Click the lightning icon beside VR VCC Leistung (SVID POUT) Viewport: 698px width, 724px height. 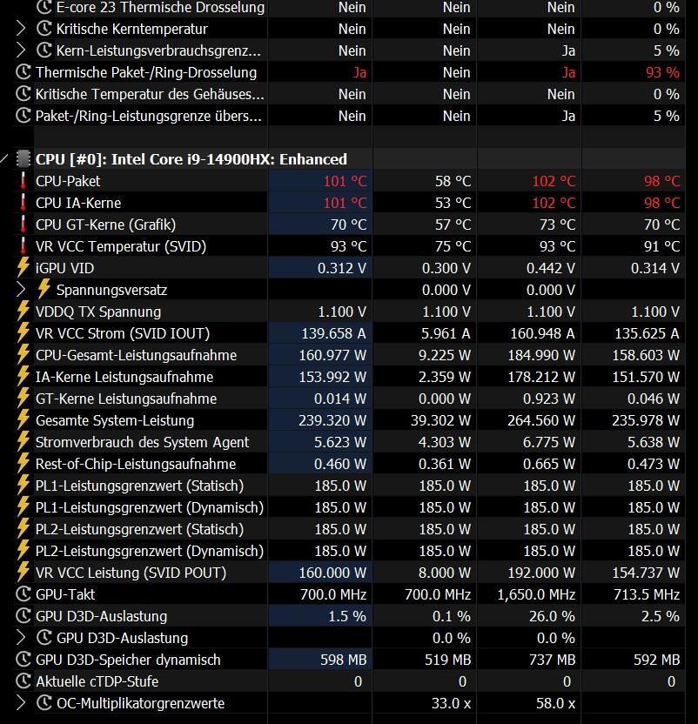pyautogui.click(x=23, y=573)
